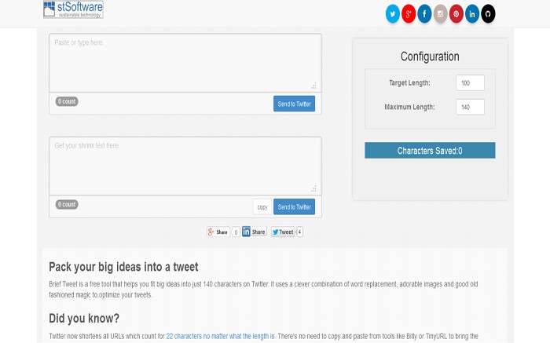This screenshot has width=550, height=343.
Task: Open the Pinterest icon link
Action: pos(456,13)
